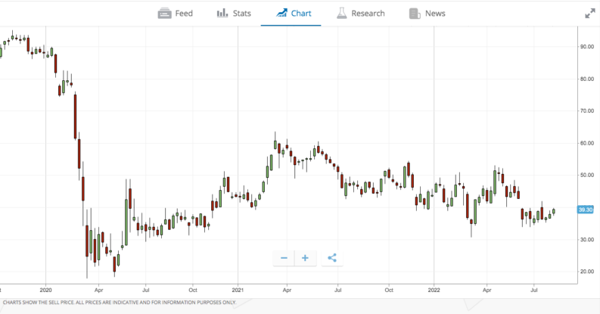Expand the chart to fullscreen
The width and height of the screenshot is (600, 314).
590,14
